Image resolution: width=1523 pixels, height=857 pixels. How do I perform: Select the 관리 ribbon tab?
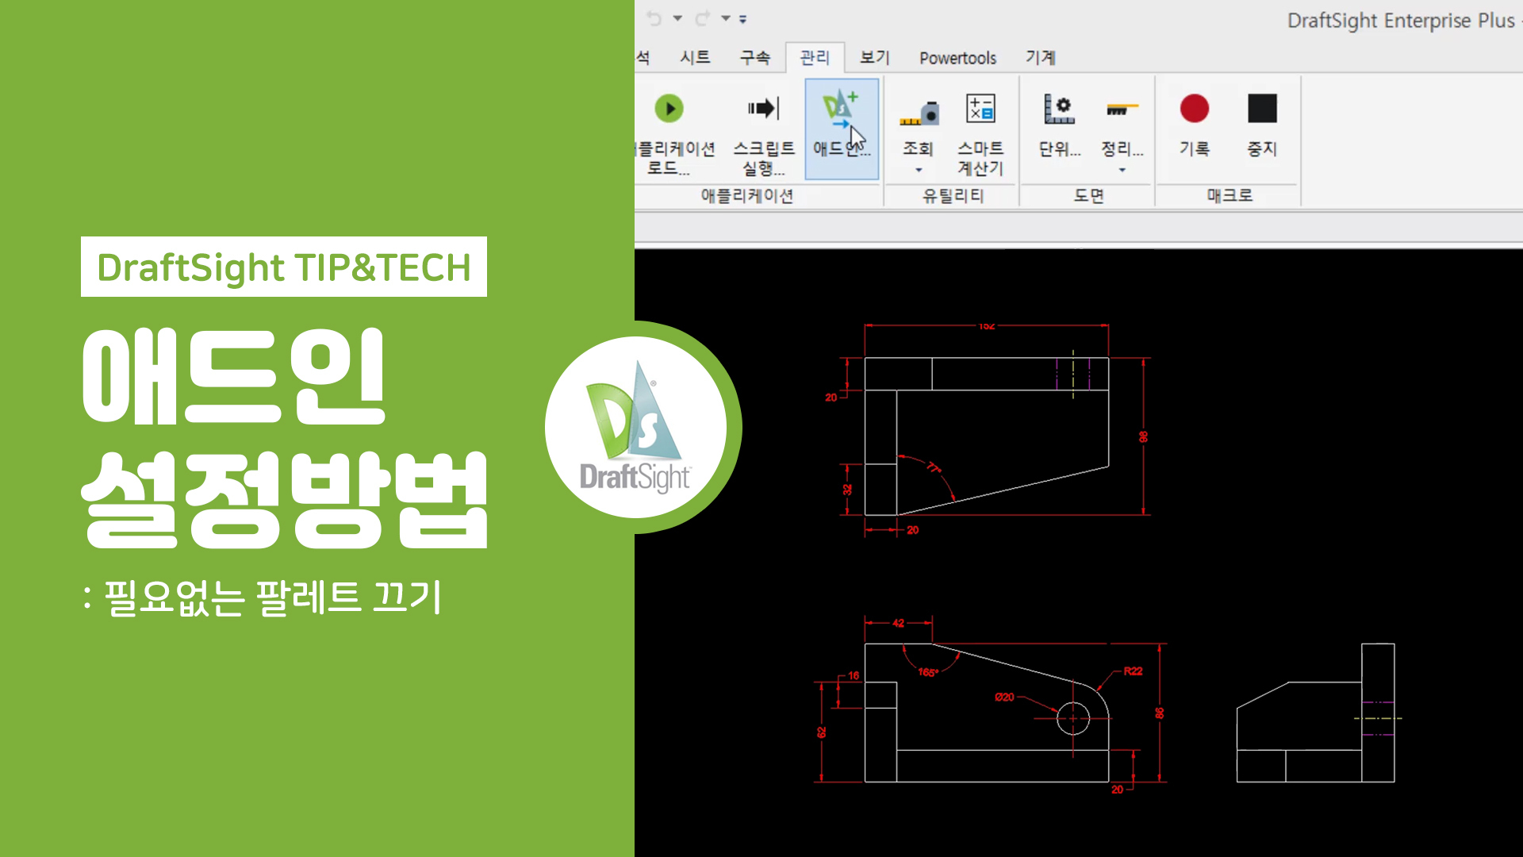tap(815, 57)
